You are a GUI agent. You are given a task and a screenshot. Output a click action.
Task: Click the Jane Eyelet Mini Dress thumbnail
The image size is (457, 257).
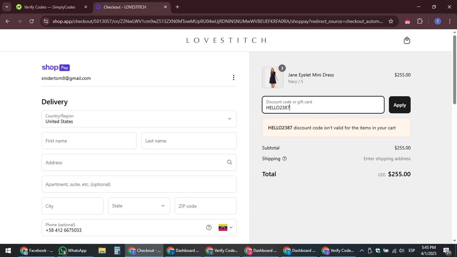(x=273, y=77)
